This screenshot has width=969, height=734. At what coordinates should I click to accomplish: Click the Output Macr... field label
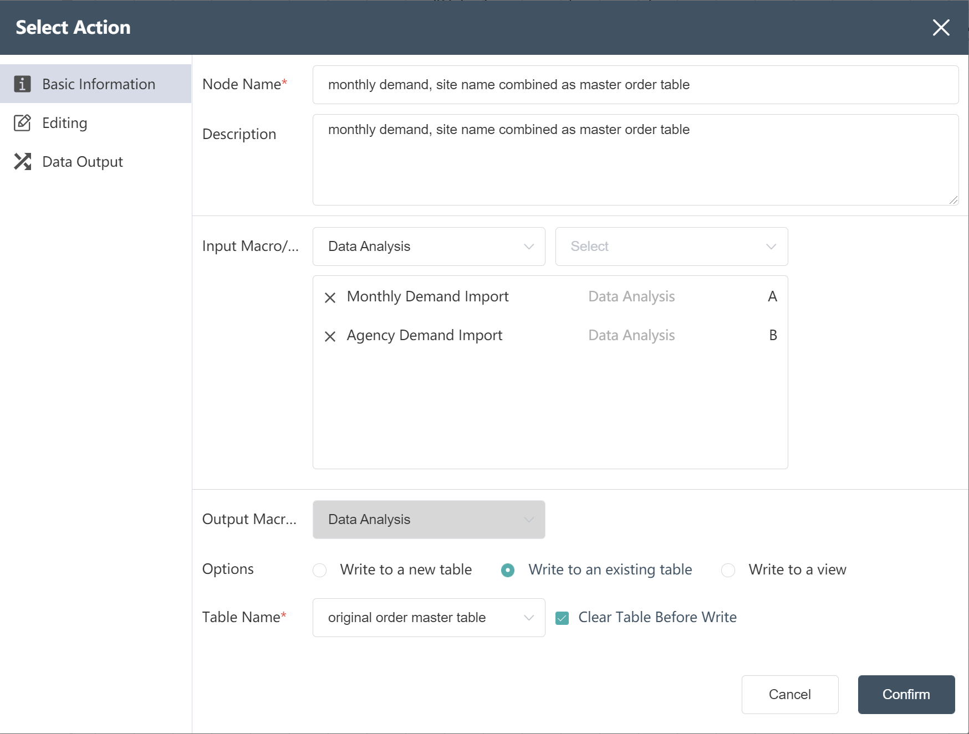[x=249, y=519]
